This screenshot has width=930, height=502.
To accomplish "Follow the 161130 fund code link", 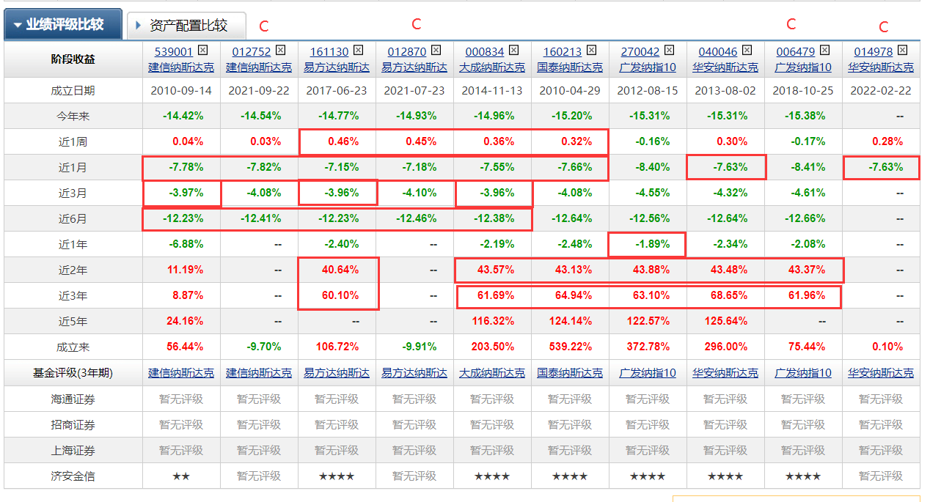I will (x=329, y=52).
